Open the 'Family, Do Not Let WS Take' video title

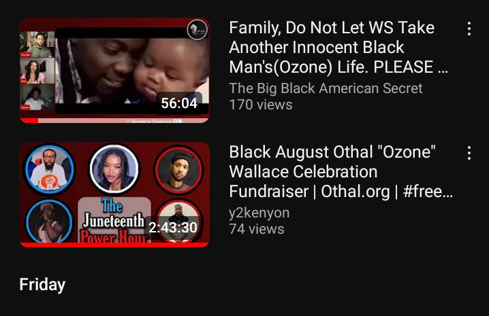click(338, 47)
